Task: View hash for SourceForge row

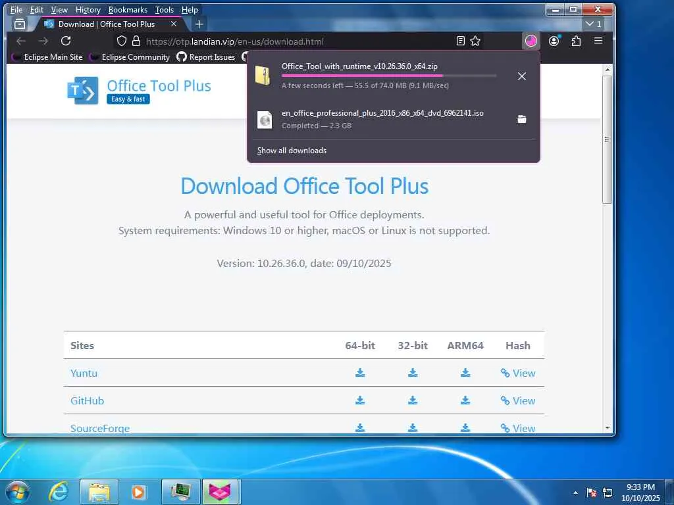Action: tap(518, 428)
